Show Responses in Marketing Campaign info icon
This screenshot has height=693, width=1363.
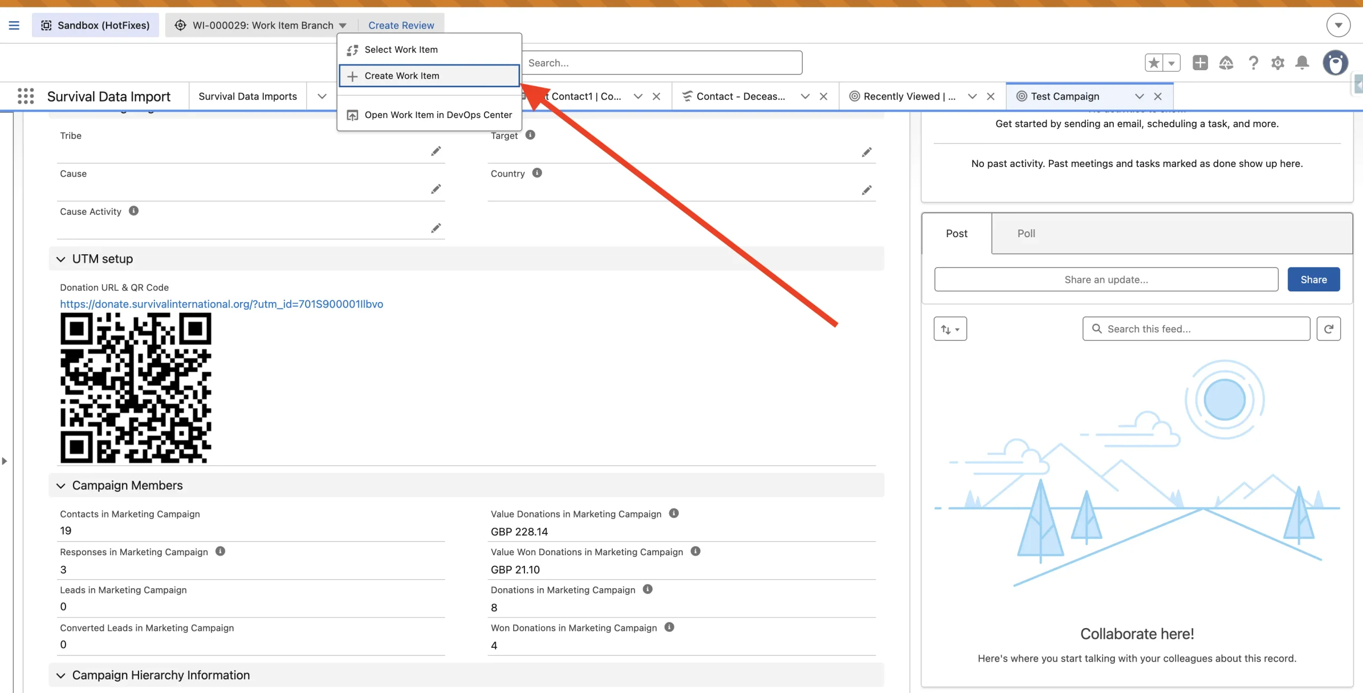[x=220, y=551]
